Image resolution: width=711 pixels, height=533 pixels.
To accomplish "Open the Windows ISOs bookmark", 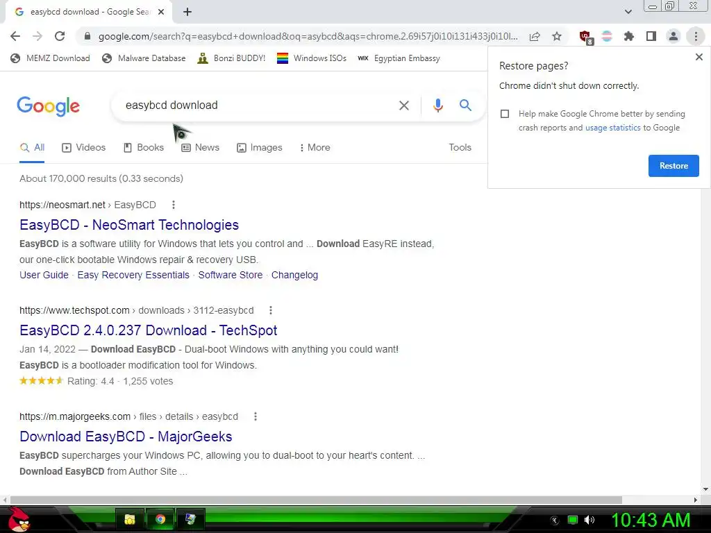I will point(312,58).
